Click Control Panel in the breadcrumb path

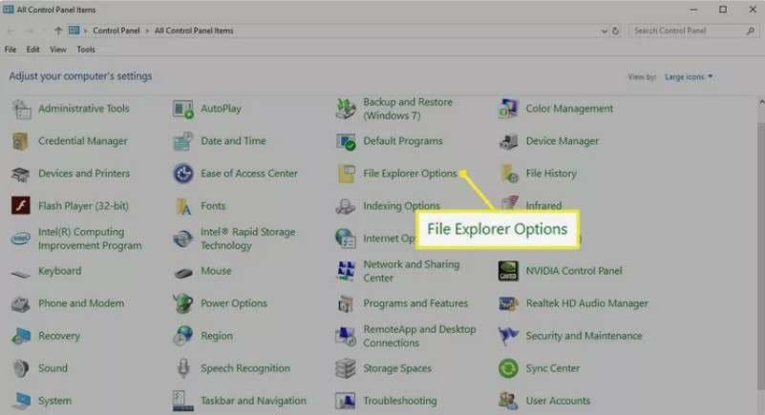(x=117, y=31)
